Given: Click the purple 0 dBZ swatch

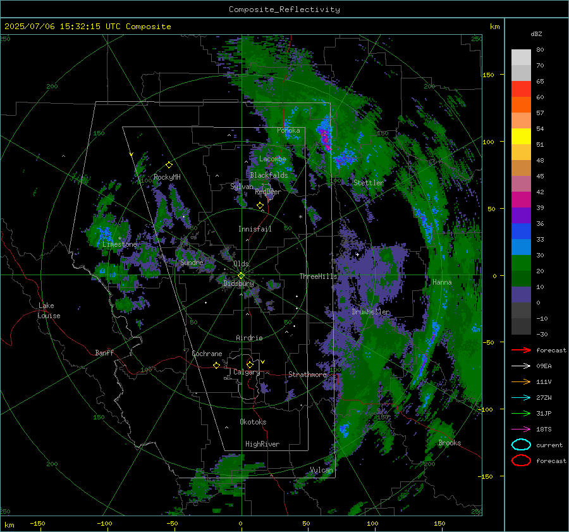Looking at the screenshot, I should (x=521, y=294).
